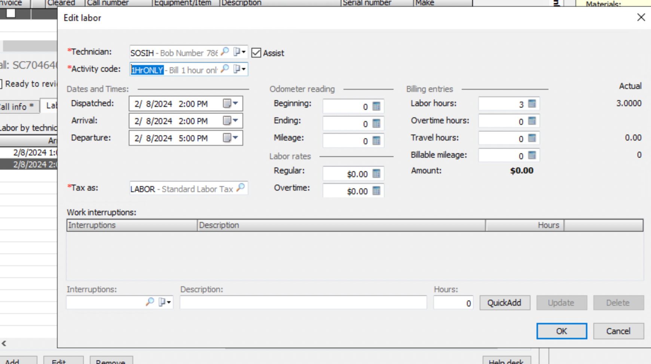Open the calculator for Ending odometer
This screenshot has height=364, width=651.
pos(376,124)
